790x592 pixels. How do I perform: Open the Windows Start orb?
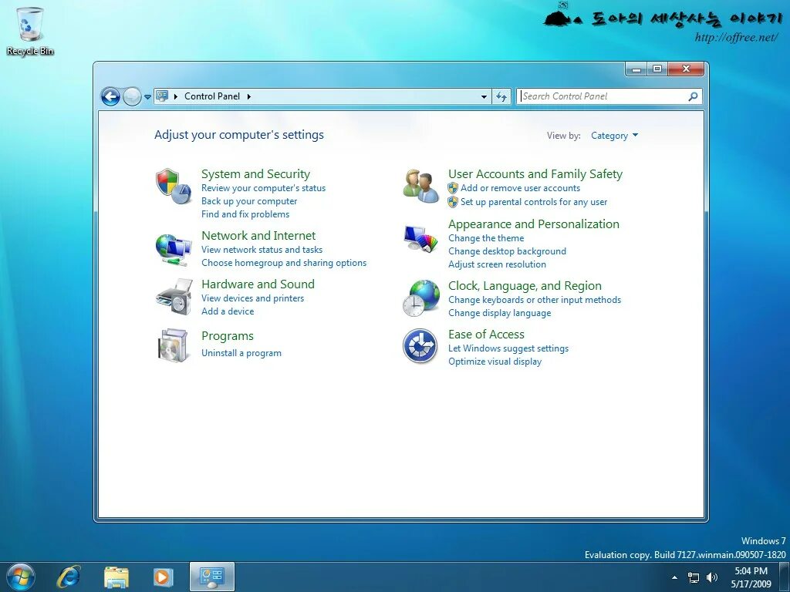tap(21, 577)
